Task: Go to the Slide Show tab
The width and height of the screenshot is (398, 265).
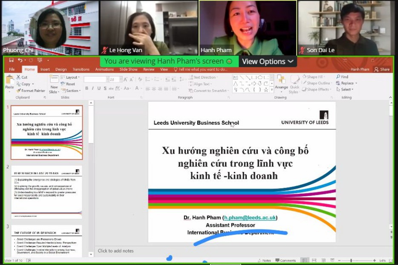Action: pyautogui.click(x=128, y=70)
